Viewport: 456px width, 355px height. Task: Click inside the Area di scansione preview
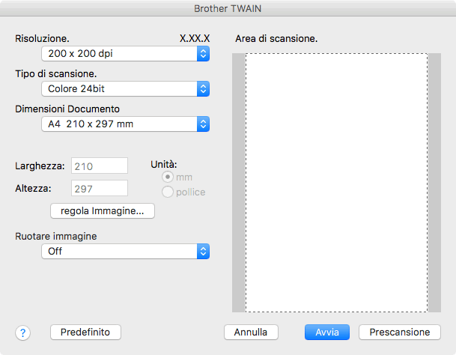pyautogui.click(x=336, y=183)
